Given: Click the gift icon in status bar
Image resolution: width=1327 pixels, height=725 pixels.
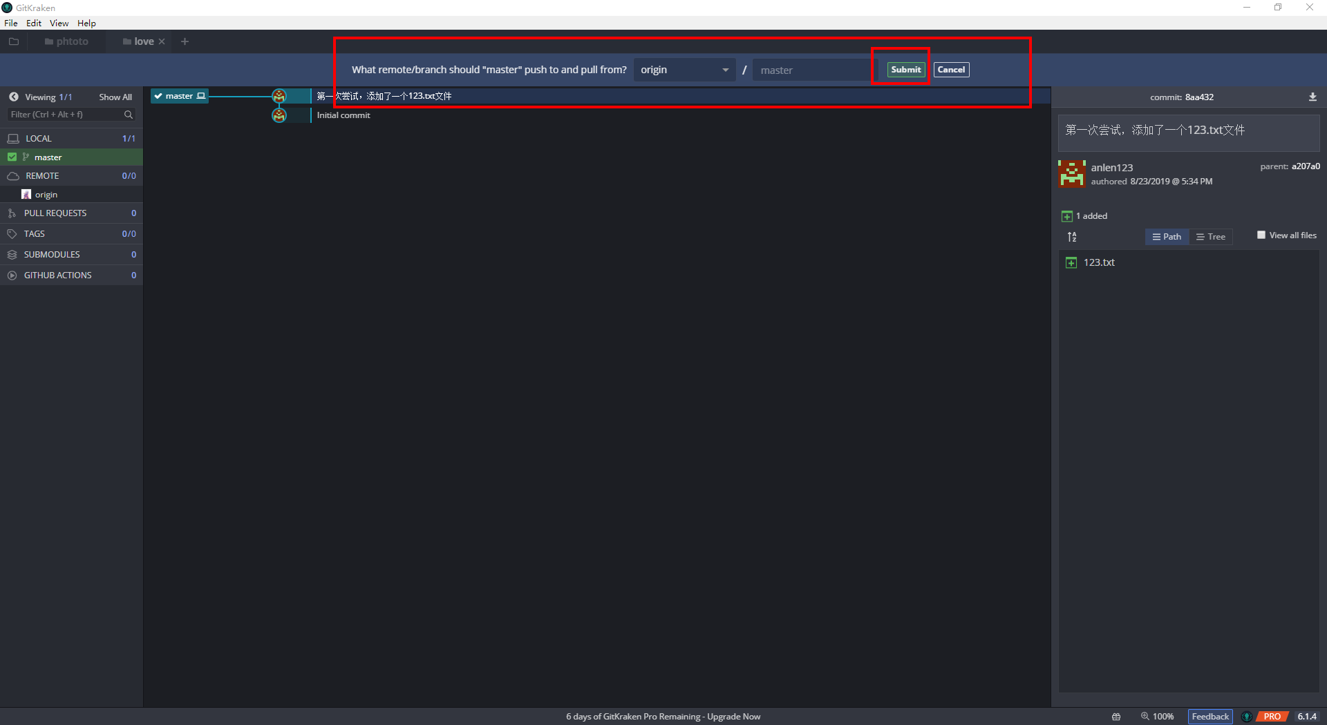Looking at the screenshot, I should [x=1116, y=717].
